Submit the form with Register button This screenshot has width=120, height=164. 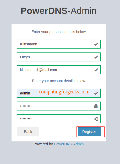(89, 132)
